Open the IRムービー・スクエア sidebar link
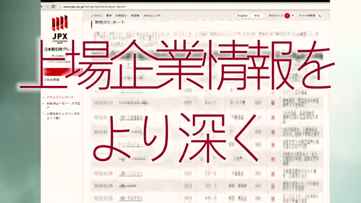 (x=63, y=105)
